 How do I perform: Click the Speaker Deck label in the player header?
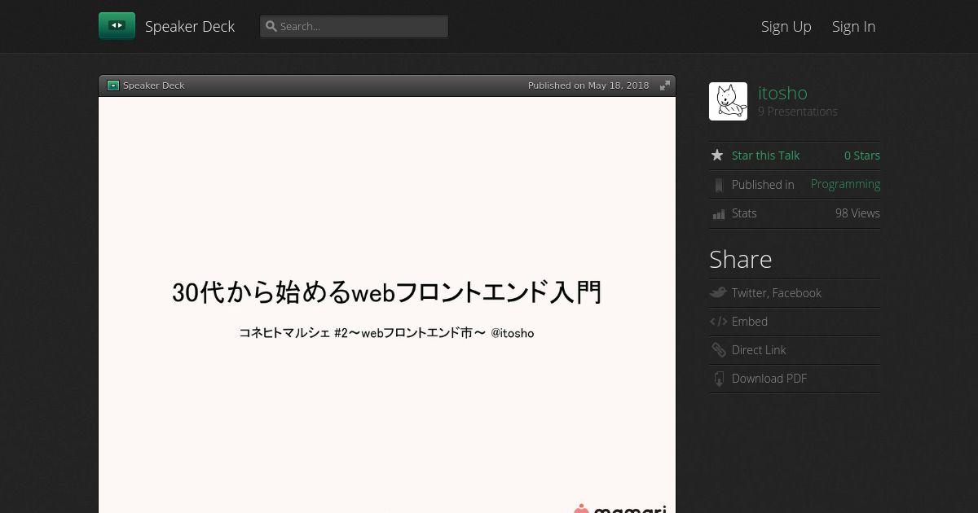(x=154, y=85)
